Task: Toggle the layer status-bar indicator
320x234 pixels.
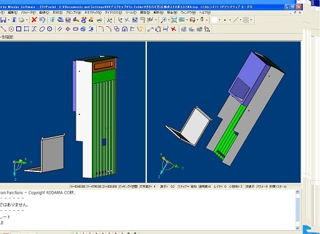Action: (220, 186)
